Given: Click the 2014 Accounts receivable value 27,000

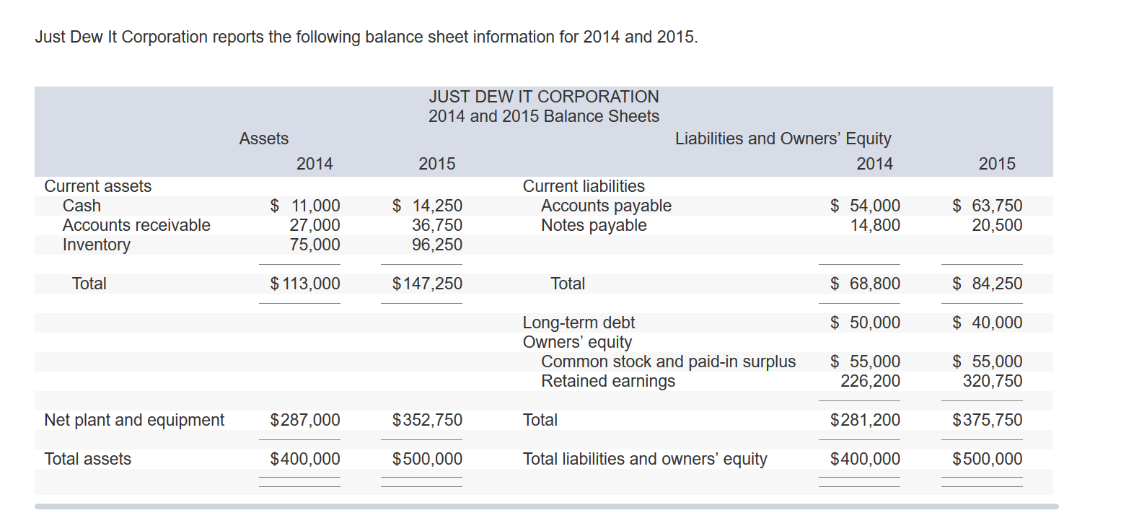Looking at the screenshot, I should (315, 225).
